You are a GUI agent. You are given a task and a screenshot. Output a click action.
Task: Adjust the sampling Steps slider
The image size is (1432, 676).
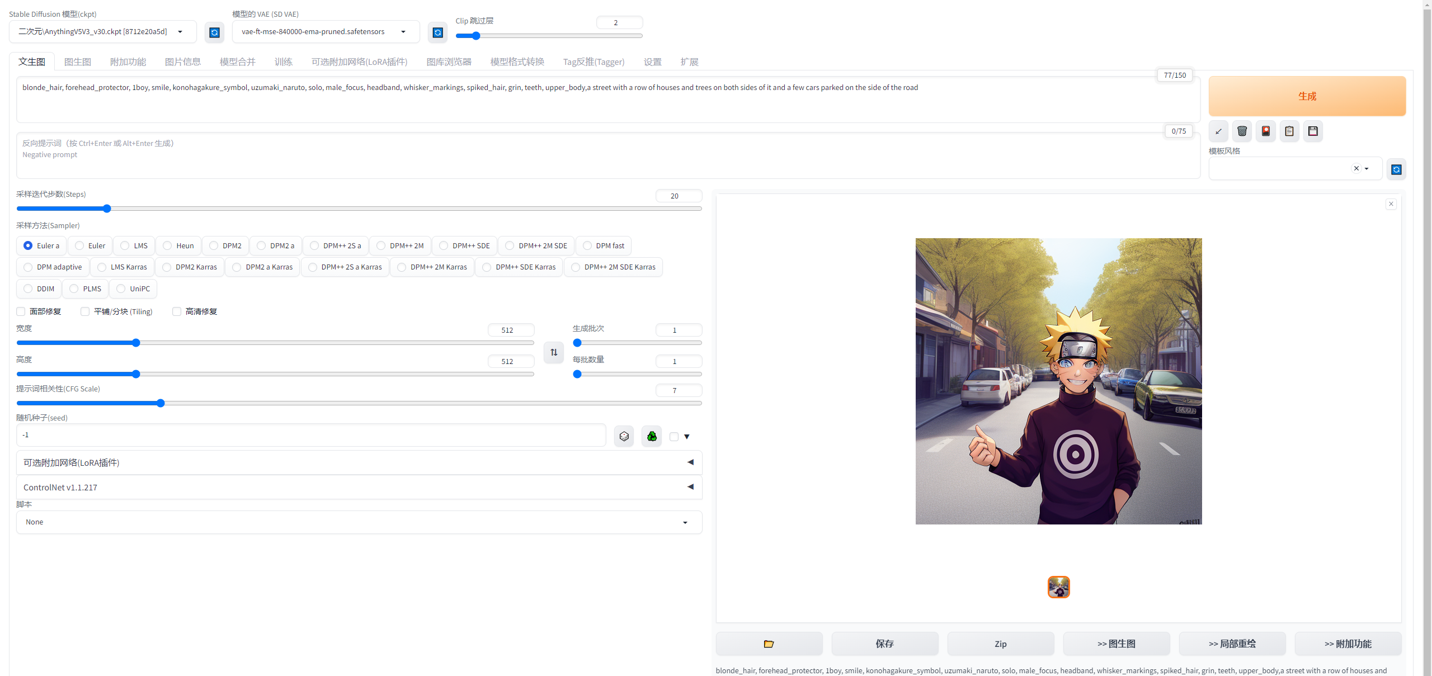click(359, 209)
